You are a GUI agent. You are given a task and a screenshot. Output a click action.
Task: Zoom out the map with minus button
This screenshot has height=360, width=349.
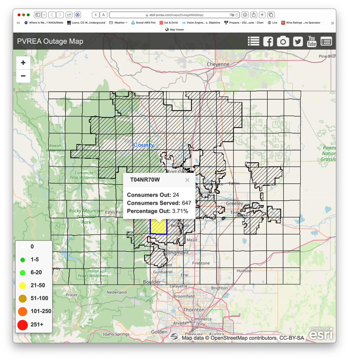(23, 76)
